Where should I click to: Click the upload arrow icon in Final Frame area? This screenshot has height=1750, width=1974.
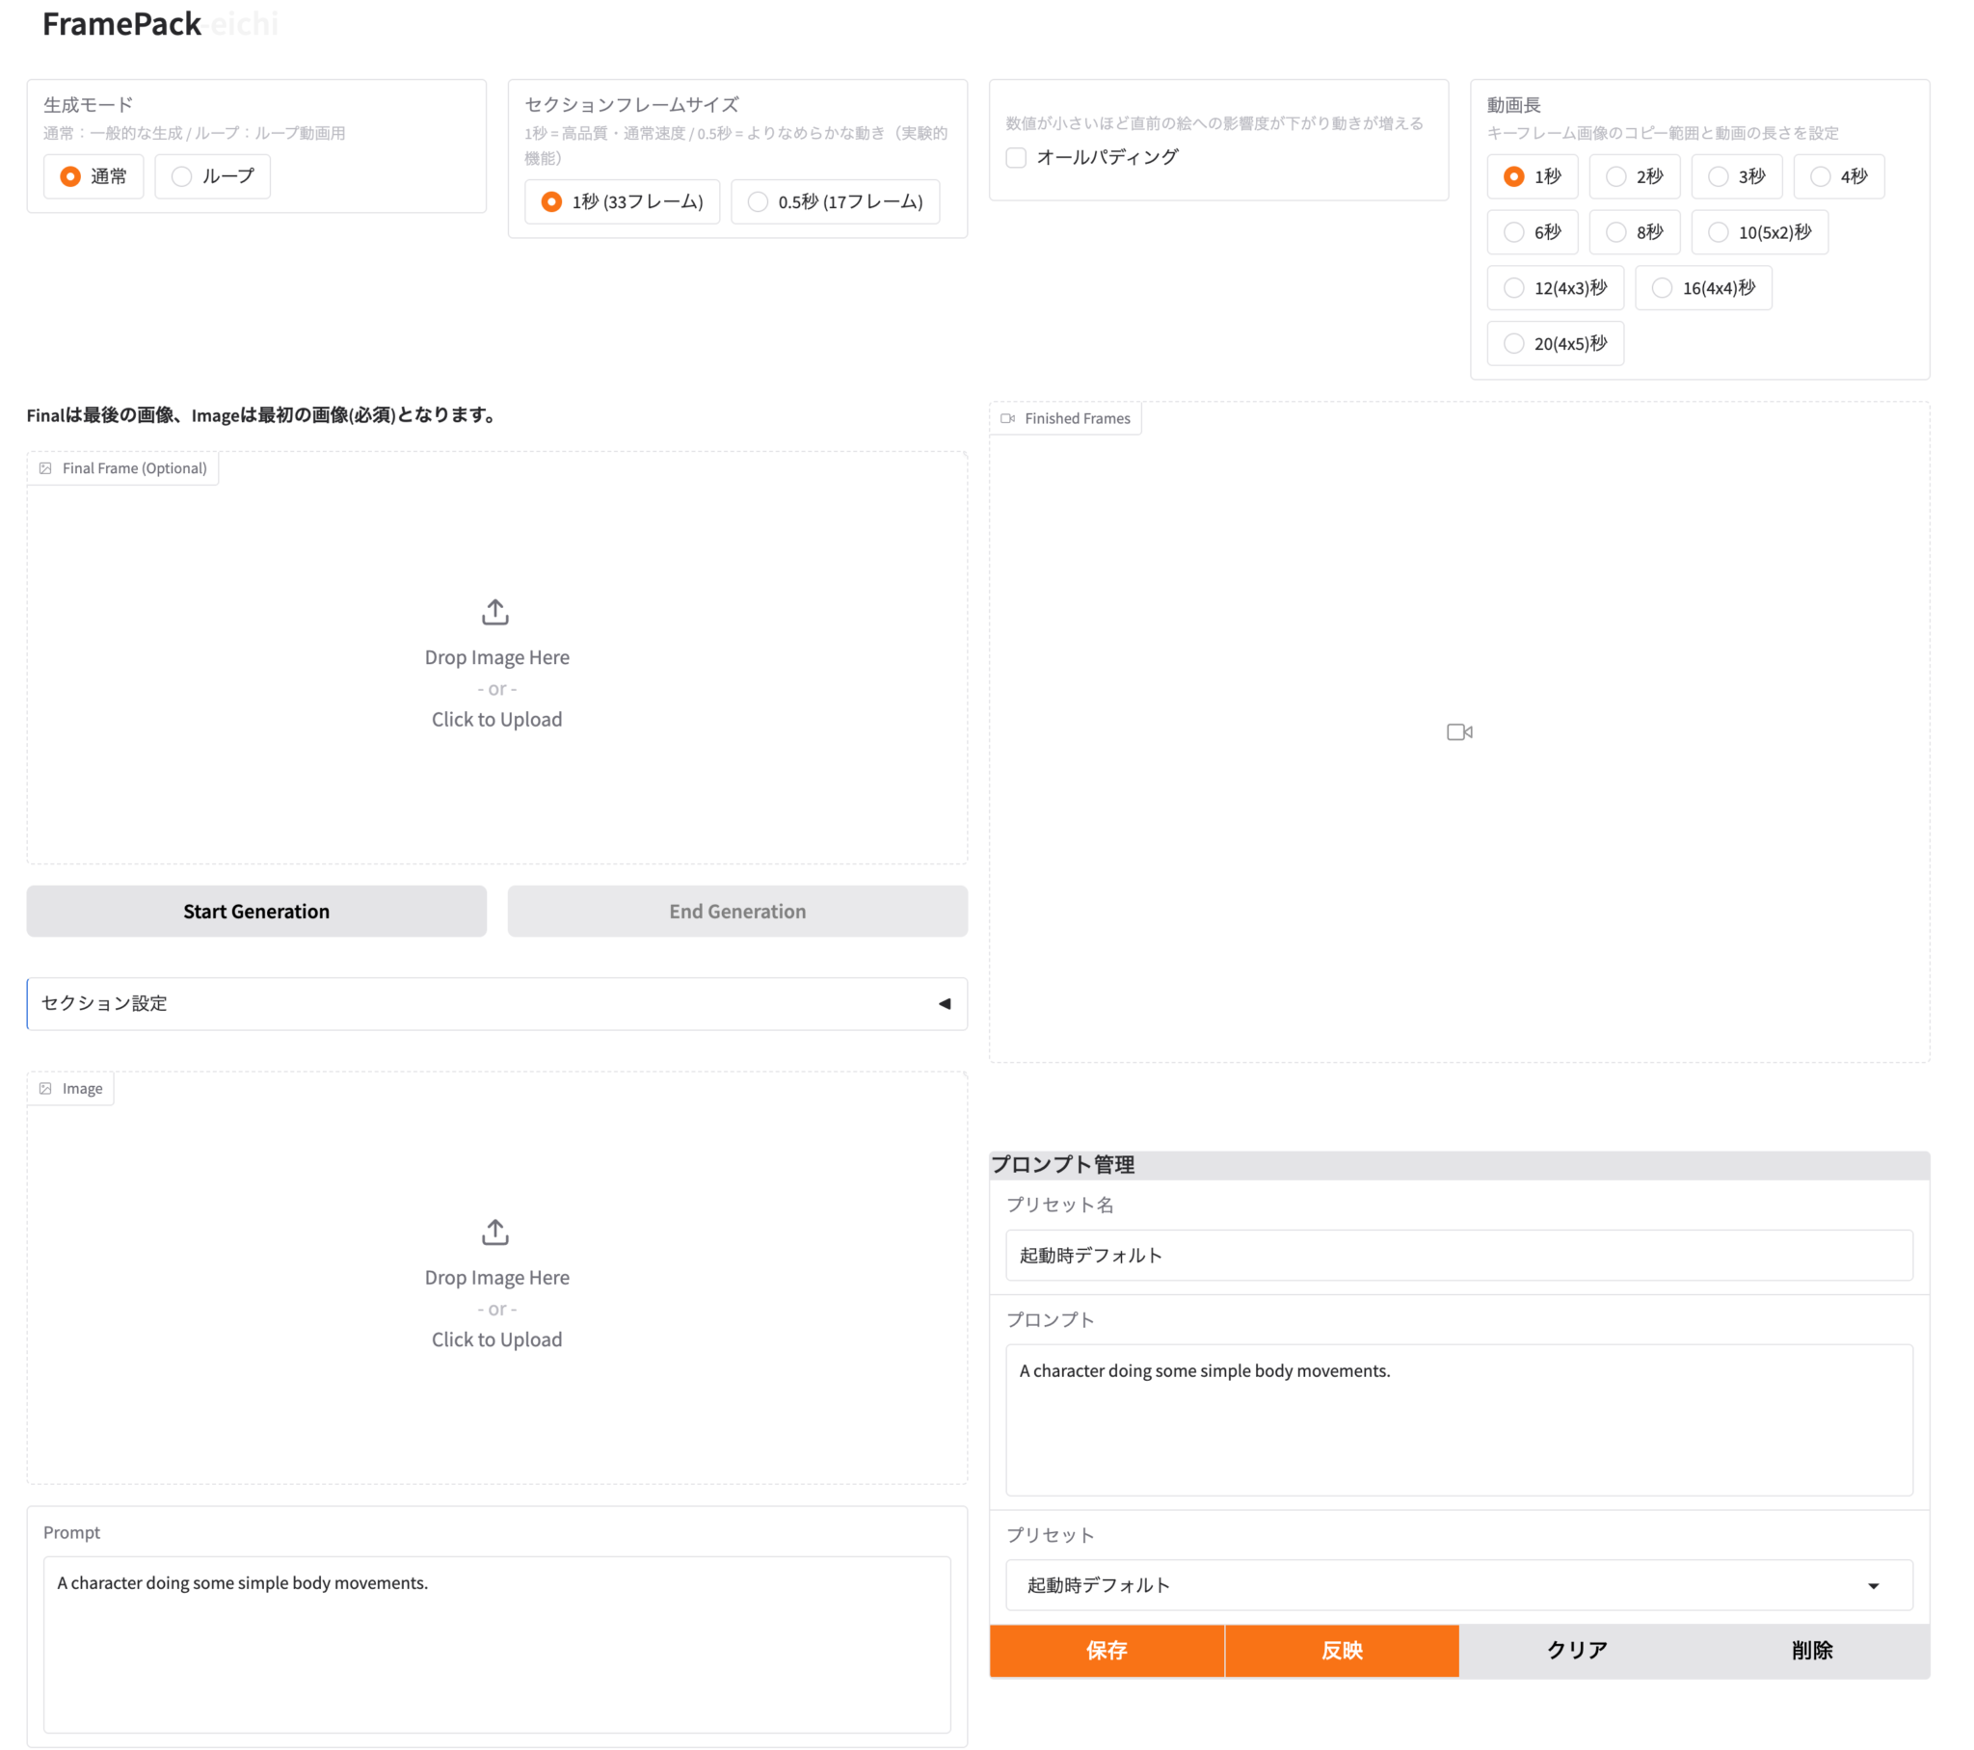click(x=495, y=611)
